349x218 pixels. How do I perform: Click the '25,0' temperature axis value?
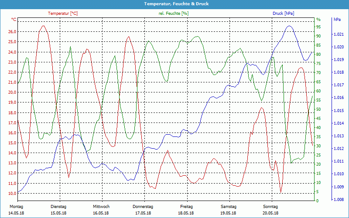click(x=12, y=42)
